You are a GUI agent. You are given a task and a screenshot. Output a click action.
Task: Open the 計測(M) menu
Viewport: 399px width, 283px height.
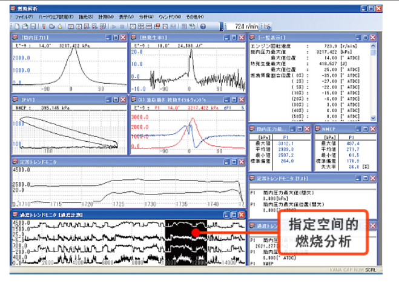pyautogui.click(x=105, y=17)
